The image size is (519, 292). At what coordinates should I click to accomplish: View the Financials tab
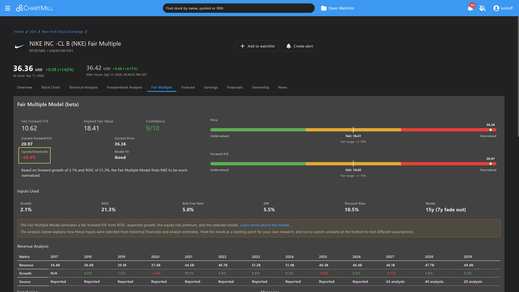point(235,87)
